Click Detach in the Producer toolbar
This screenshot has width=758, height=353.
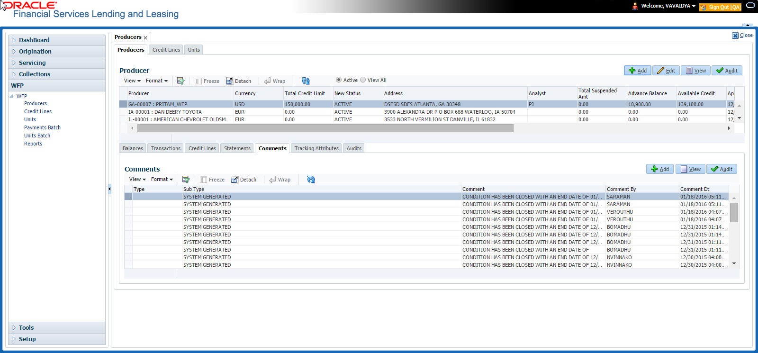[x=238, y=81]
